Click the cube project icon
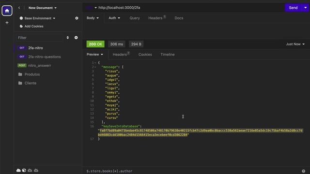310x174 pixels. 24,170
